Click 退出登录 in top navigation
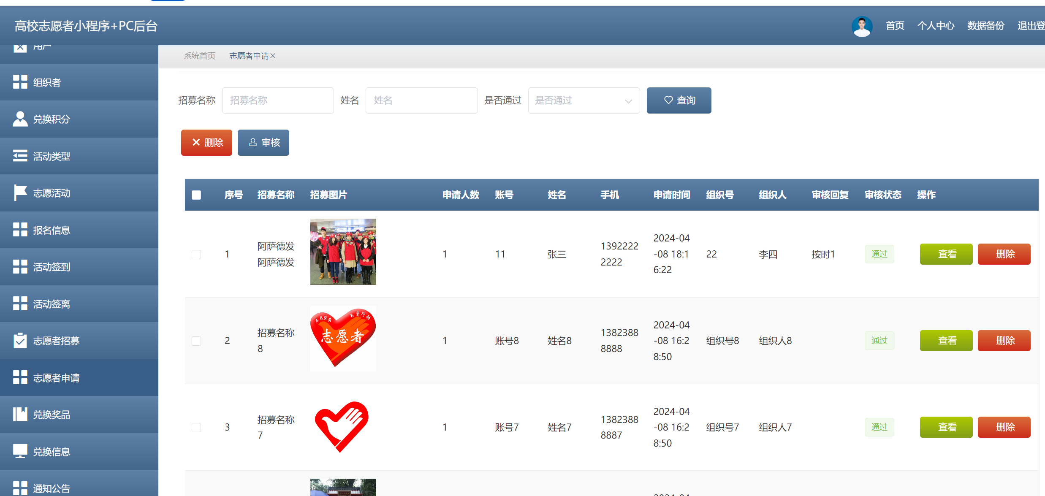This screenshot has width=1045, height=496. [x=1031, y=26]
